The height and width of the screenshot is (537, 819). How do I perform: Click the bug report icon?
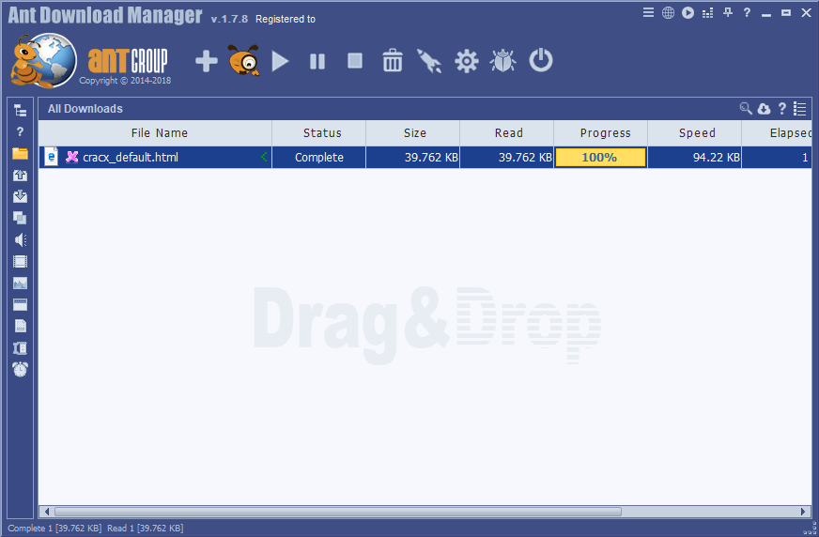[503, 60]
